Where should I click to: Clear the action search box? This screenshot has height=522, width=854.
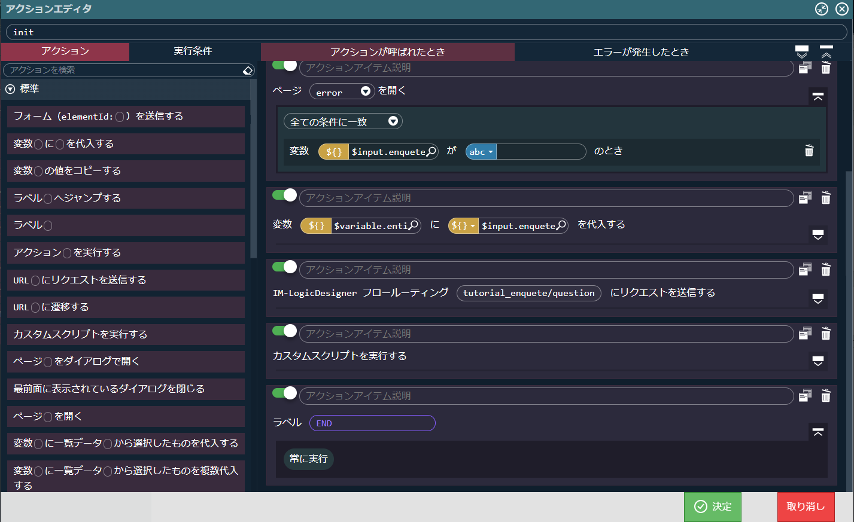coord(248,71)
